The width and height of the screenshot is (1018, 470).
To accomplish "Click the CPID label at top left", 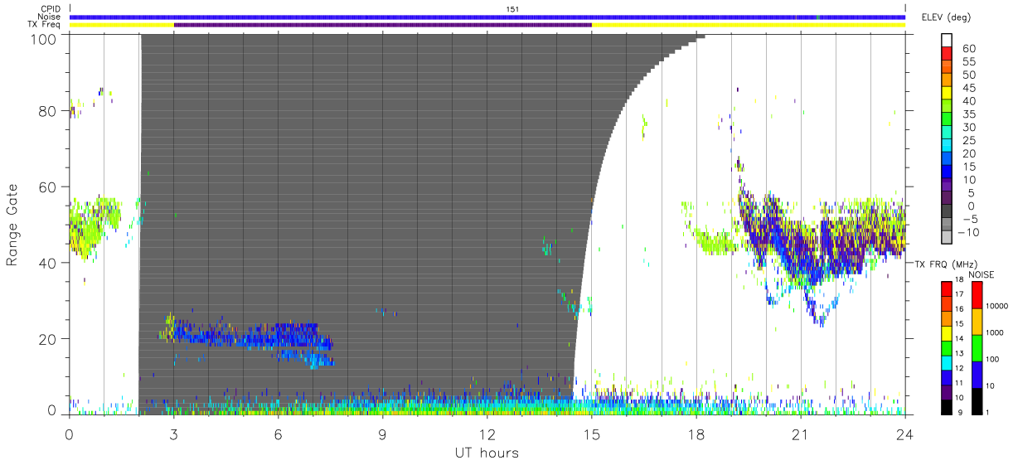I will (x=49, y=9).
